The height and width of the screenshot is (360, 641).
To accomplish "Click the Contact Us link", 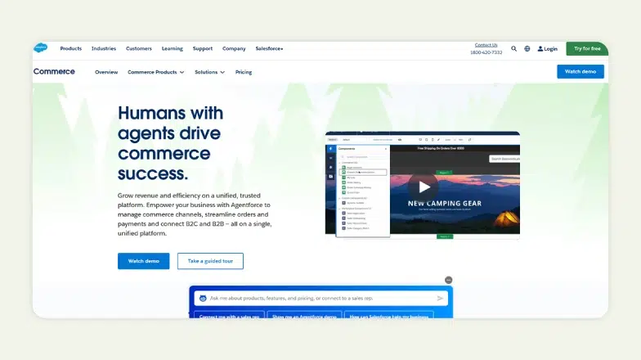I will click(x=486, y=45).
